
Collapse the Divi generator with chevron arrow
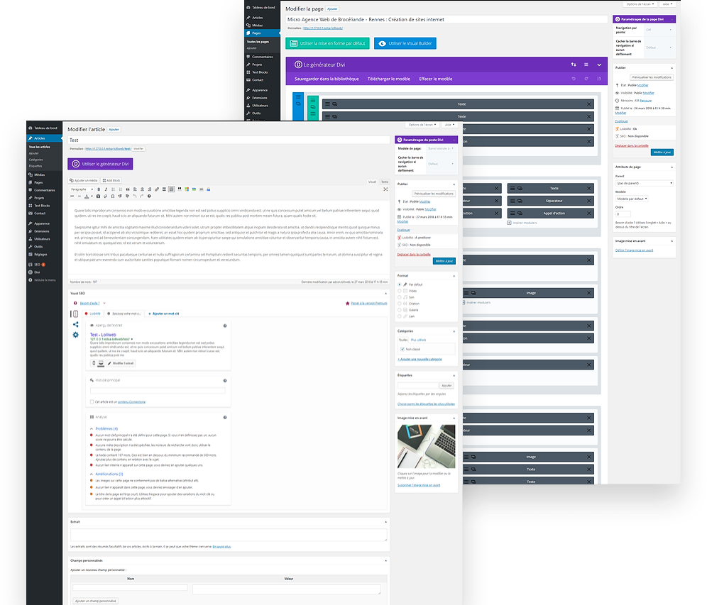598,65
